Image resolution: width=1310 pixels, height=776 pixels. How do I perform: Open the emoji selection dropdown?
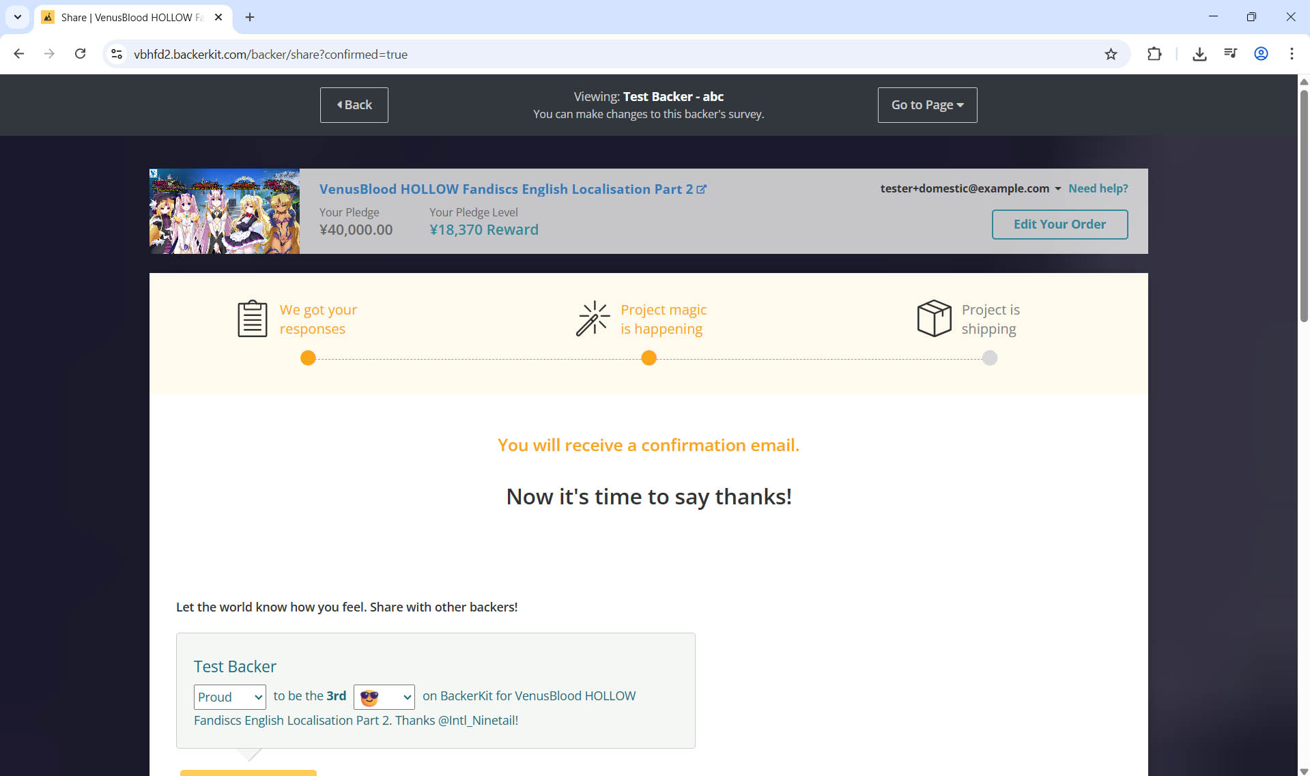[x=384, y=697]
